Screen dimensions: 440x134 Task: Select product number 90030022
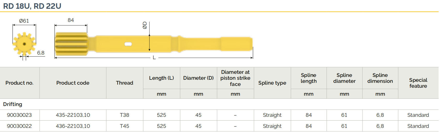click(19, 126)
